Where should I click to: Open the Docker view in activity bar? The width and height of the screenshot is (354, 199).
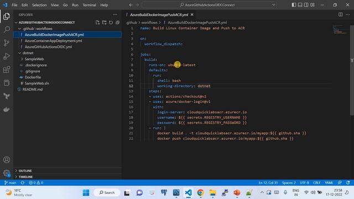[x=7, y=109]
